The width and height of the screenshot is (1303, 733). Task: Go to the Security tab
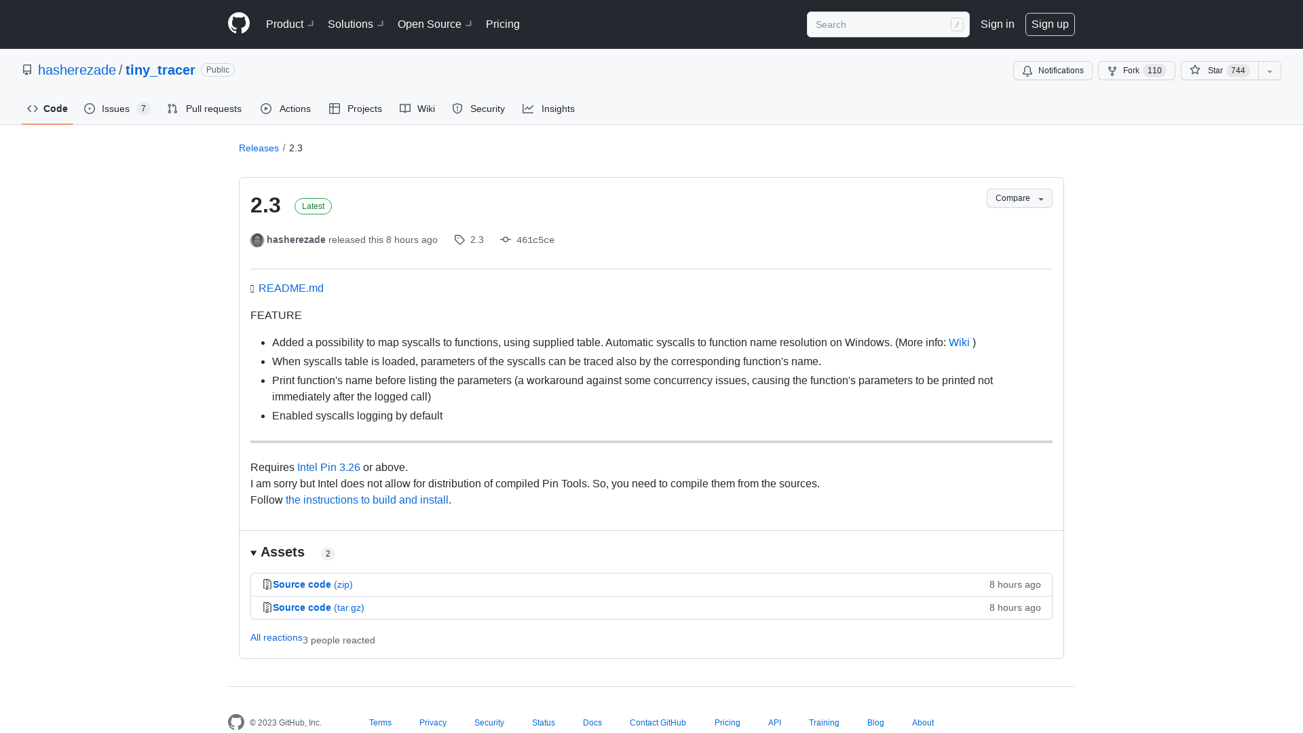coord(478,109)
